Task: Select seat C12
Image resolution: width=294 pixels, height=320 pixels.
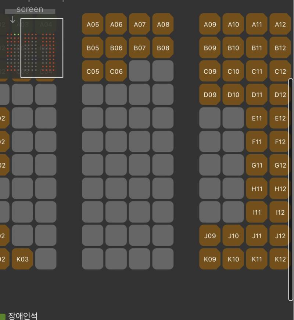Action: (280, 71)
